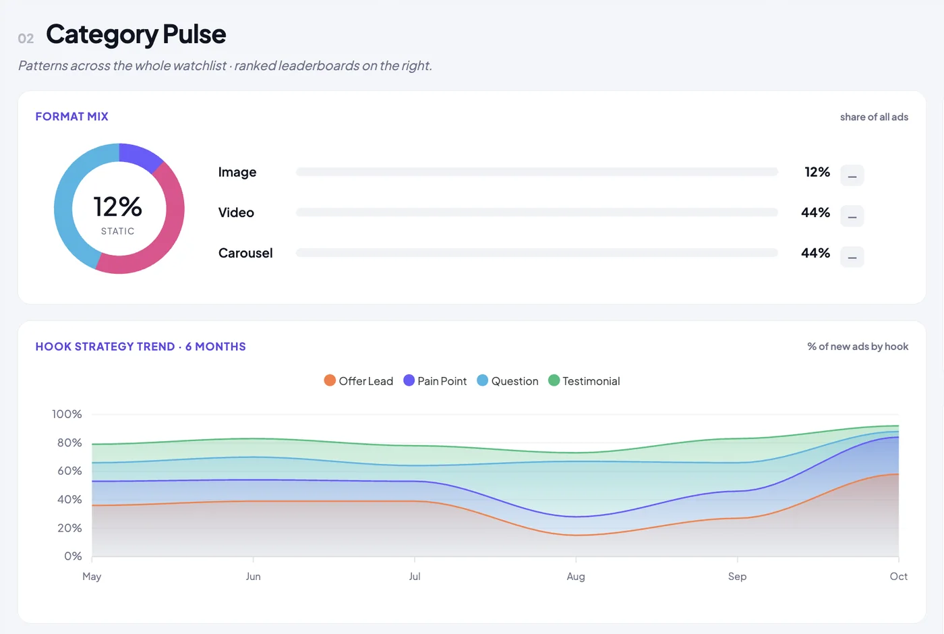
Task: Click the HOOK STRATEGY TREND title
Action: pos(140,347)
